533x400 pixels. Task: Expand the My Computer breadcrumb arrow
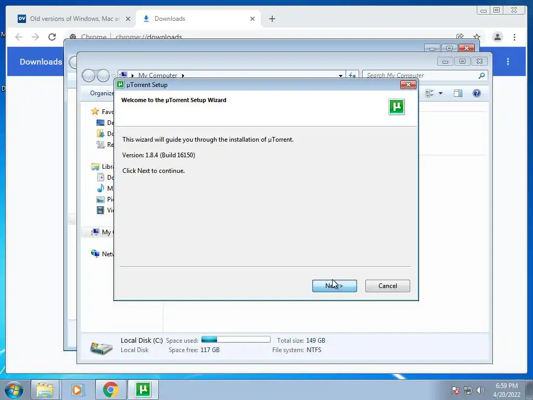[183, 76]
